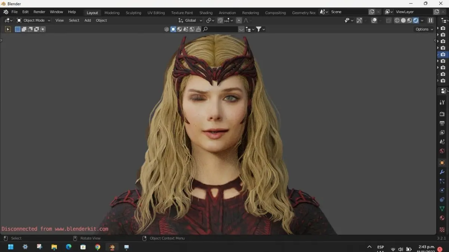Open the Object Mode dropdown
The height and width of the screenshot is (252, 449).
[33, 21]
